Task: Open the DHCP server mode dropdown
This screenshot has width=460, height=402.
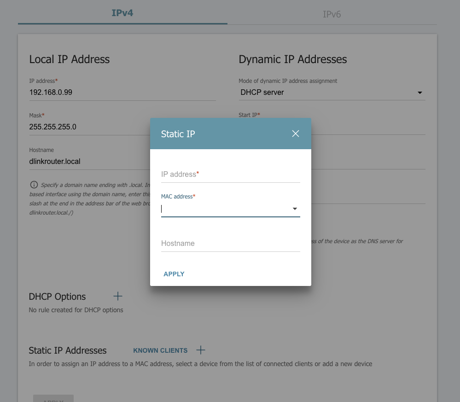Action: [x=332, y=93]
